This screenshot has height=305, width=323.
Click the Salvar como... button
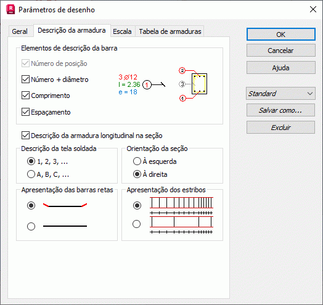(x=280, y=110)
